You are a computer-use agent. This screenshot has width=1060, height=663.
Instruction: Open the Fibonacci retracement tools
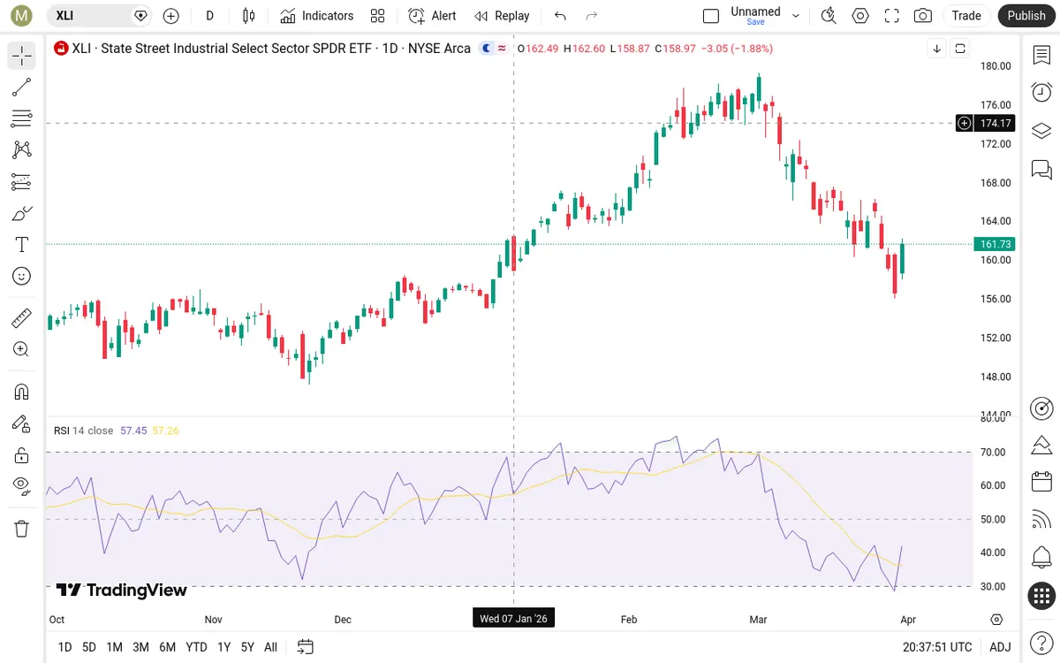point(22,118)
